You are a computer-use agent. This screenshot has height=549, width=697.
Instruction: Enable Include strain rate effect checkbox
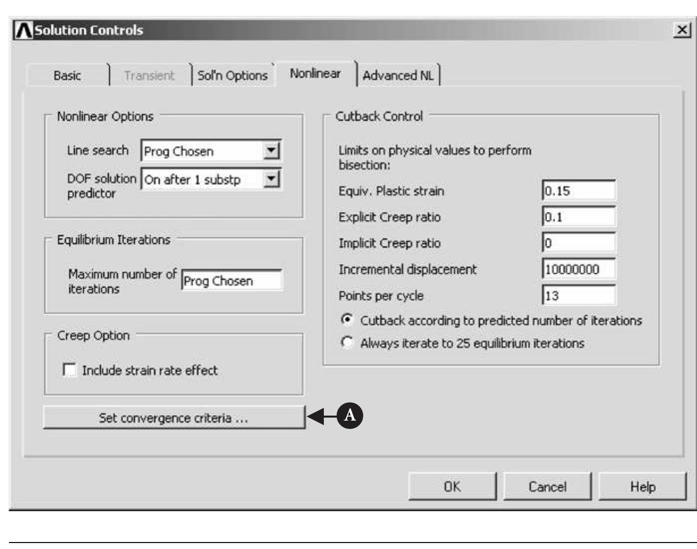coord(69,370)
